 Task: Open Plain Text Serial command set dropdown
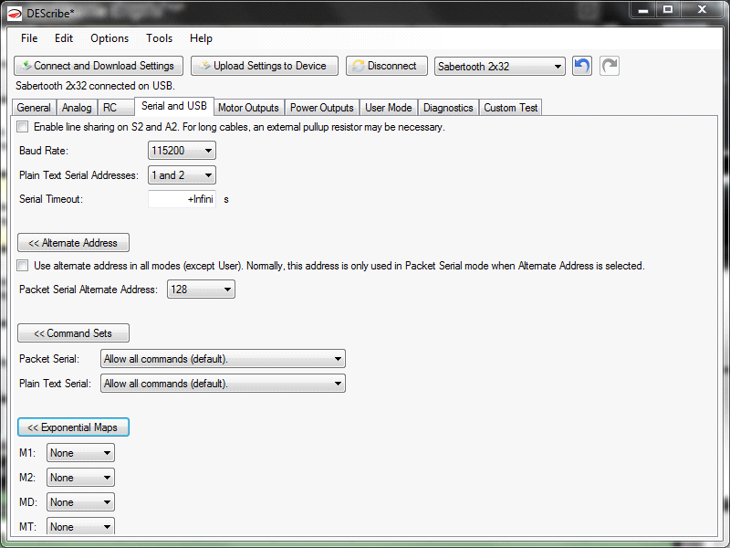coord(223,384)
